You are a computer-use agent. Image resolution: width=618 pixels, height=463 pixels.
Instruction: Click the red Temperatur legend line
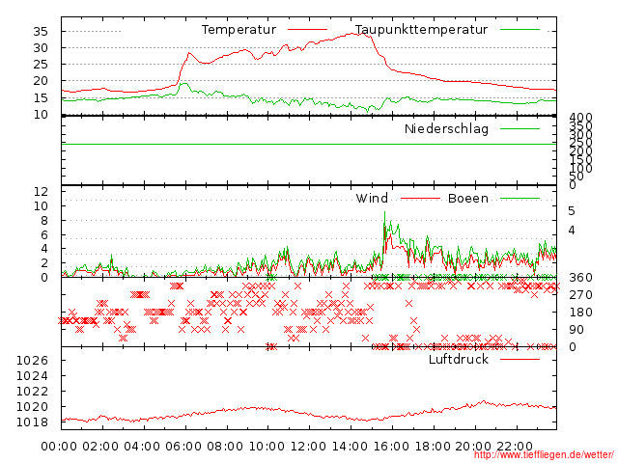[x=307, y=30]
